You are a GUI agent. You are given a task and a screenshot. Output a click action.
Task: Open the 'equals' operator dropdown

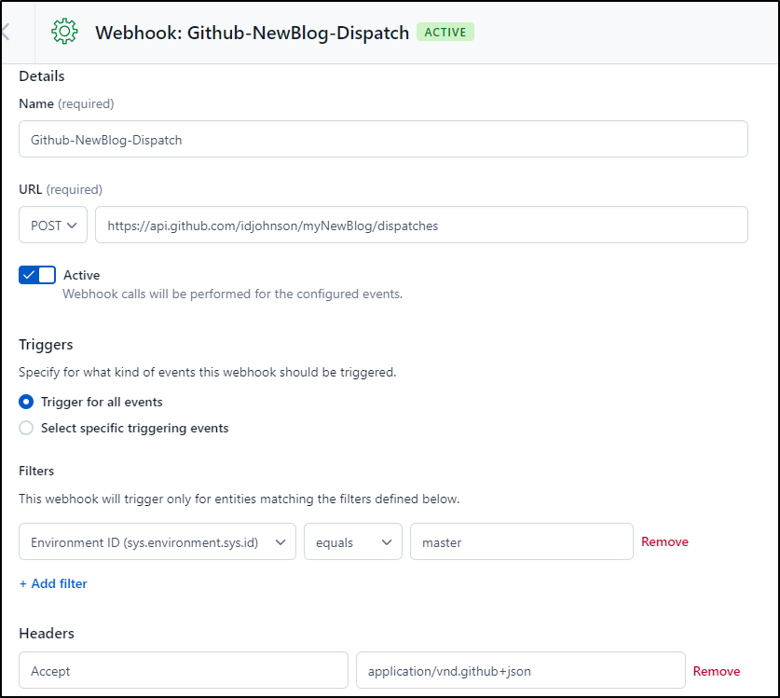pyautogui.click(x=353, y=541)
